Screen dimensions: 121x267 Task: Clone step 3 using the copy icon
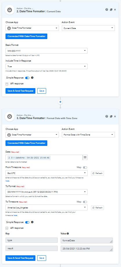111,116
